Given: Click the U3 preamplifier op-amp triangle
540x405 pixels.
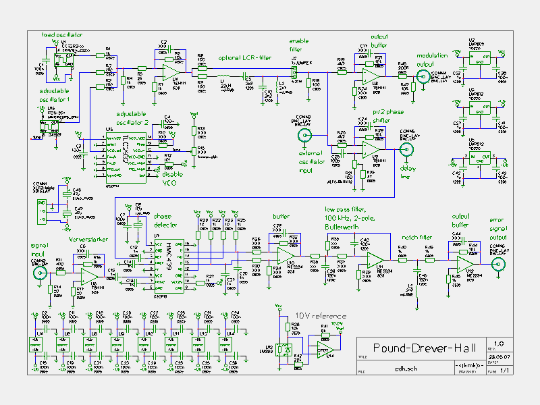Looking at the screenshot, I should click(90, 277).
